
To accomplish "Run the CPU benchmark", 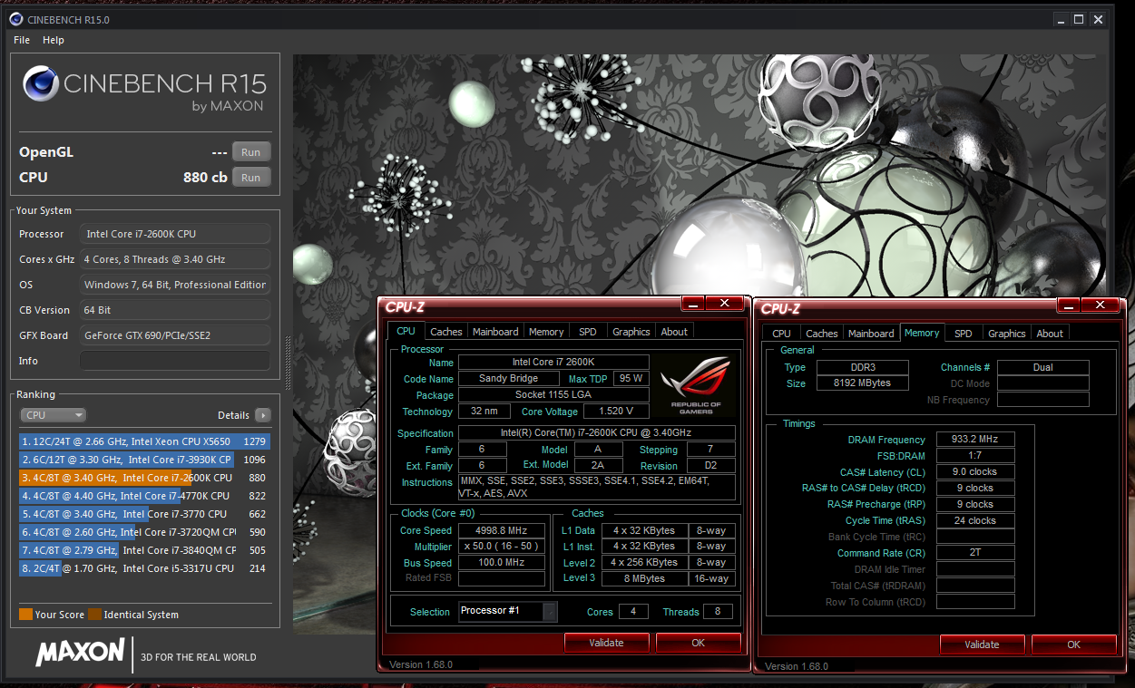I will [x=251, y=178].
